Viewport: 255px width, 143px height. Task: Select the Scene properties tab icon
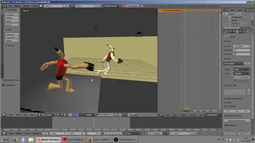point(237,31)
